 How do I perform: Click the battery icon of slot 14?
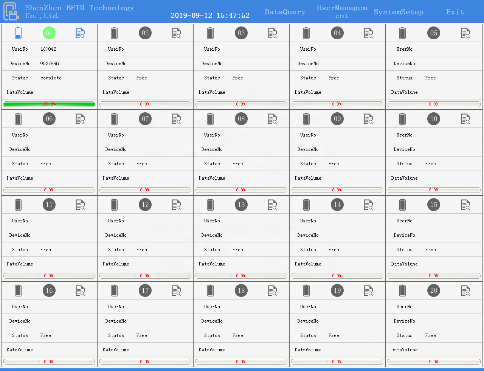click(306, 205)
